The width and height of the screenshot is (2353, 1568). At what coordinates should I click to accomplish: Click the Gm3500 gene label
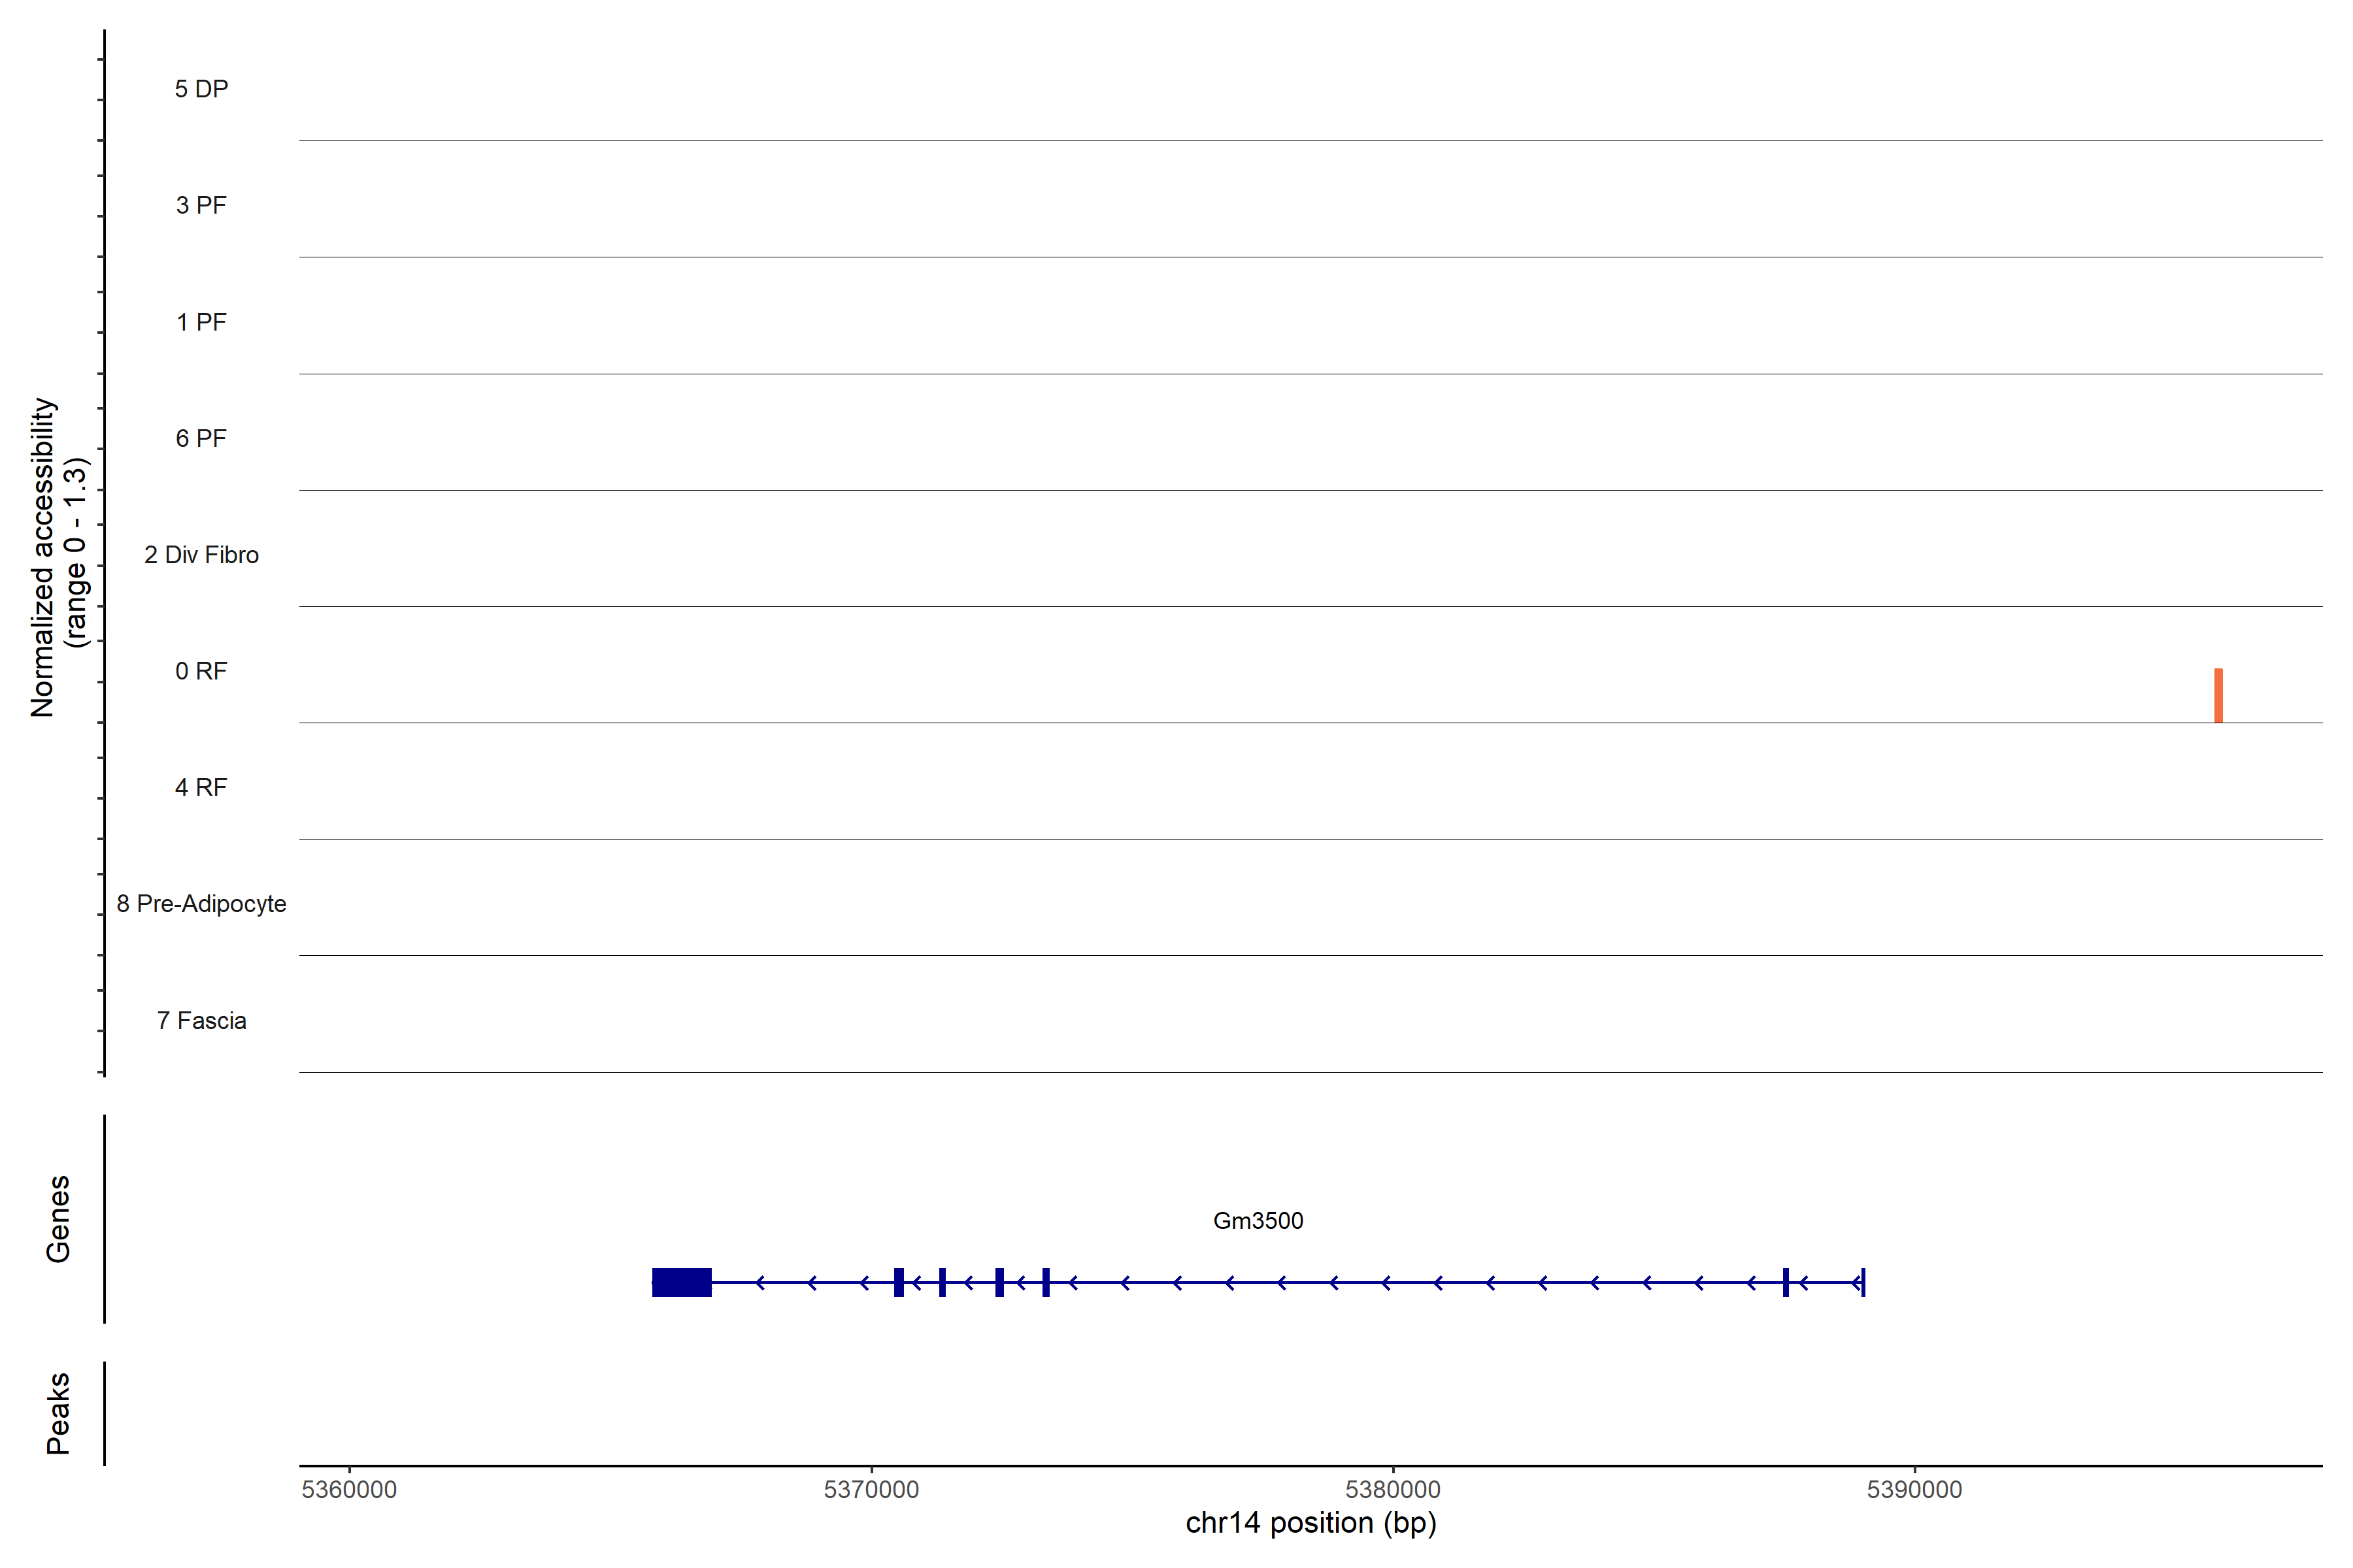[1258, 1221]
